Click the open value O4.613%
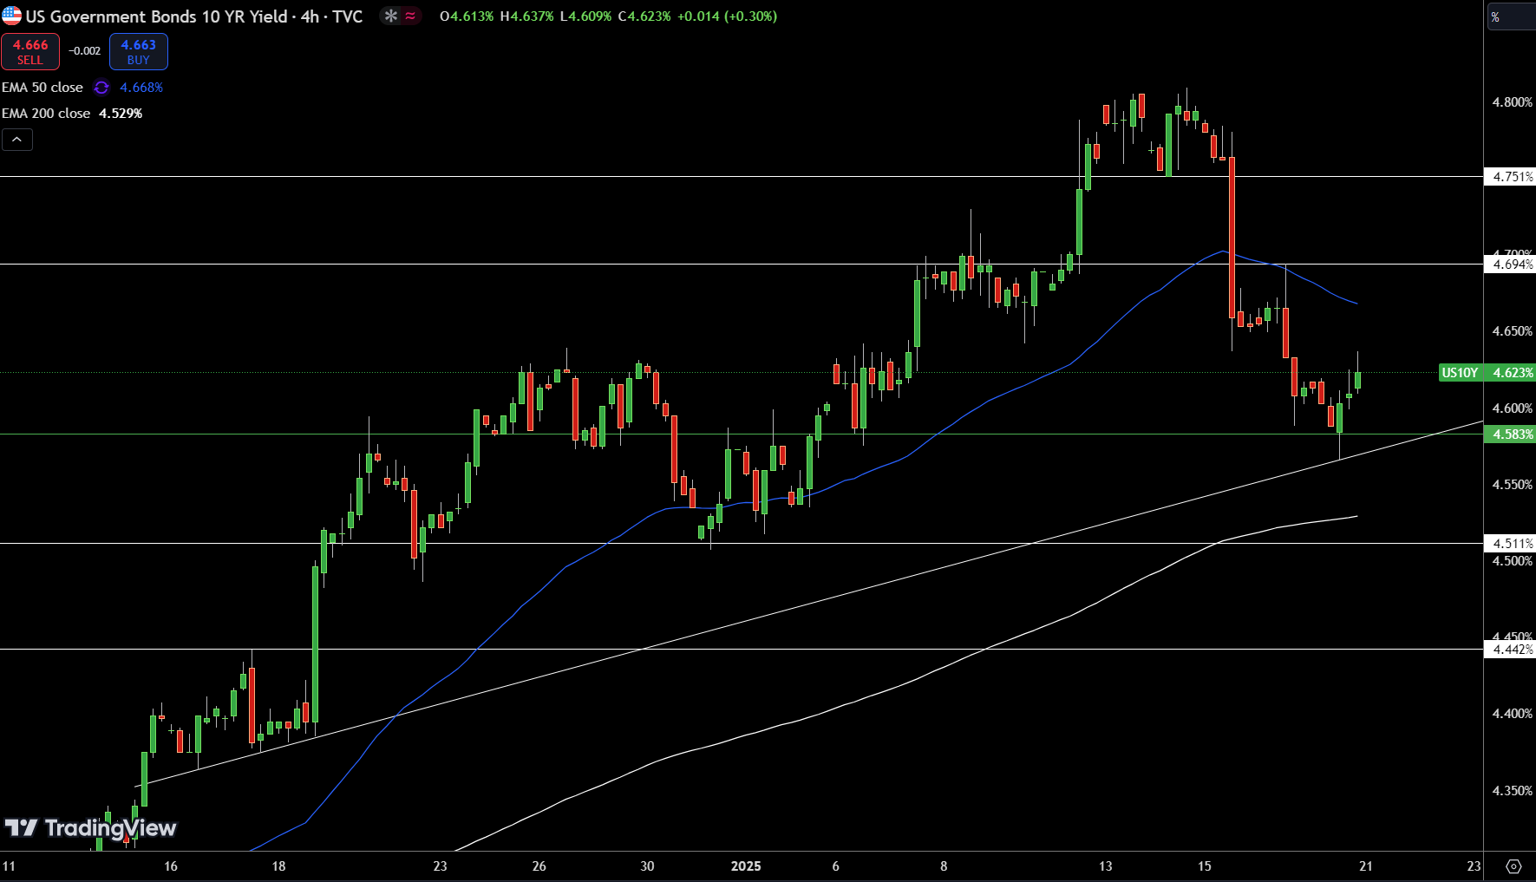This screenshot has width=1536, height=882. (x=467, y=16)
